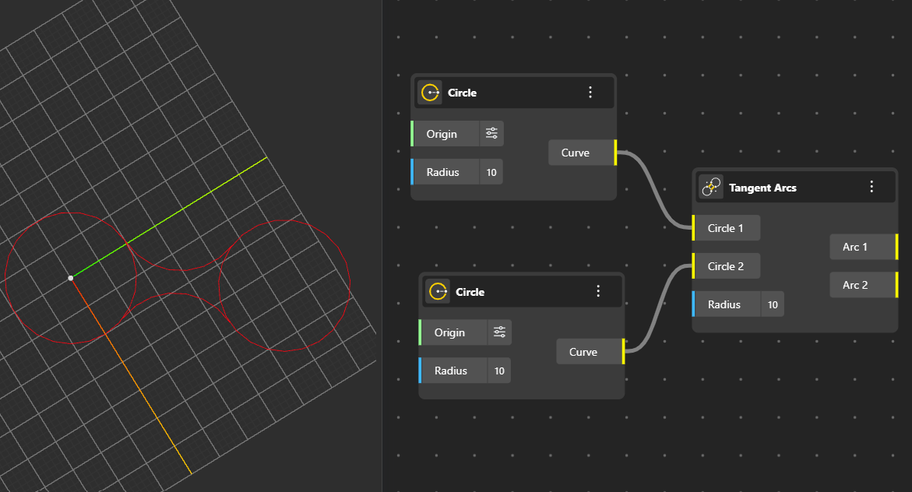Click the Tangent Arcs node icon
Viewport: 912px width, 492px height.
[711, 188]
